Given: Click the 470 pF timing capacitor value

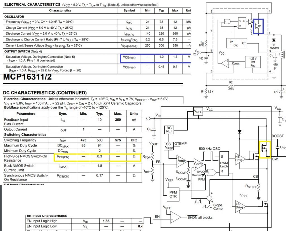Looking at the screenshot, I should pyautogui.click(x=275, y=66).
